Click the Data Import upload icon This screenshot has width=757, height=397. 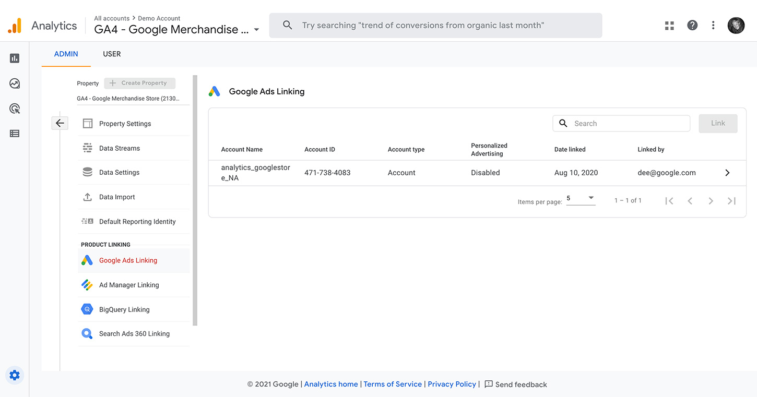coord(88,197)
